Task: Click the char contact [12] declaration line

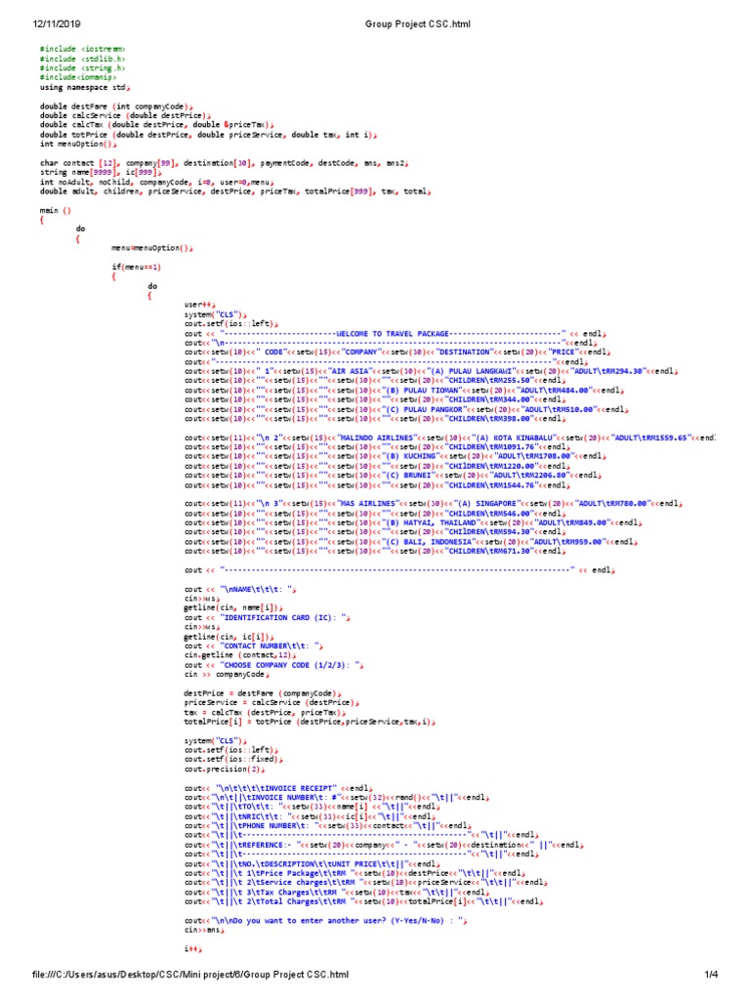Action: pyautogui.click(x=224, y=163)
